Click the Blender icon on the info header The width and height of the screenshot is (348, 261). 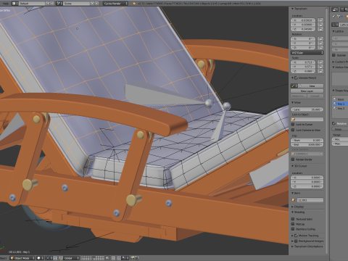click(134, 4)
